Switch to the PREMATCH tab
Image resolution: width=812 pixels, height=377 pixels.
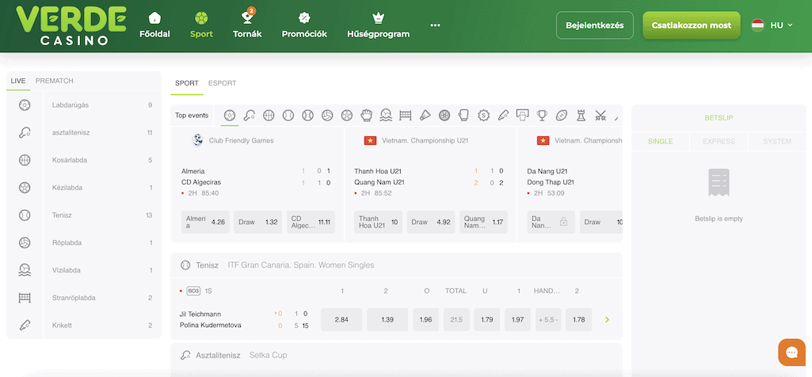(55, 81)
